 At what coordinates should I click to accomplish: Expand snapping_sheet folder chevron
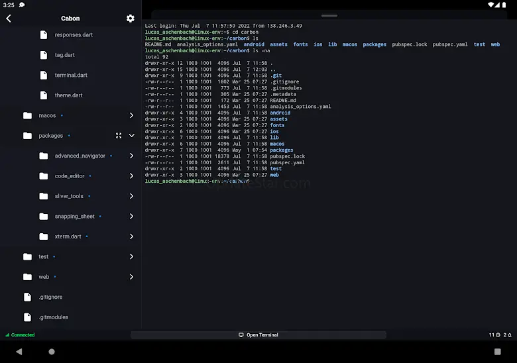(x=131, y=217)
